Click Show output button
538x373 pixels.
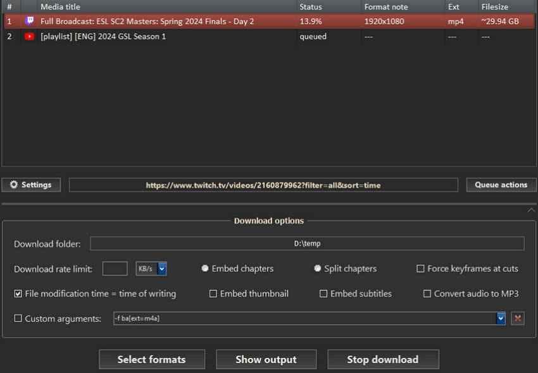pyautogui.click(x=266, y=359)
